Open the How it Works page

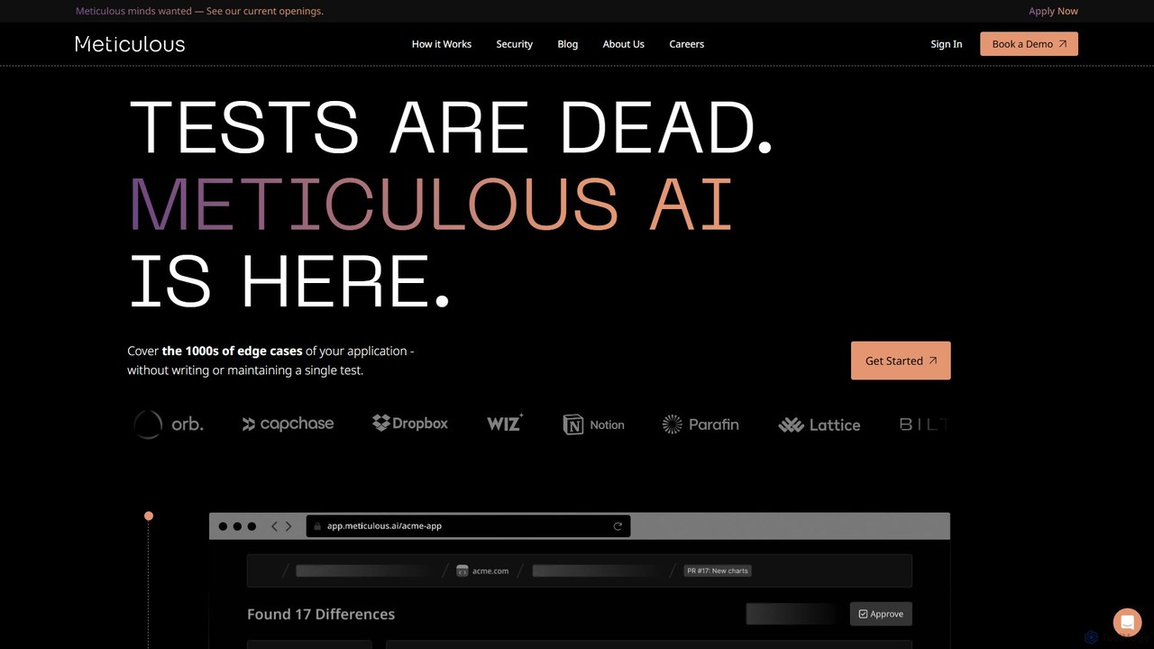pos(442,44)
